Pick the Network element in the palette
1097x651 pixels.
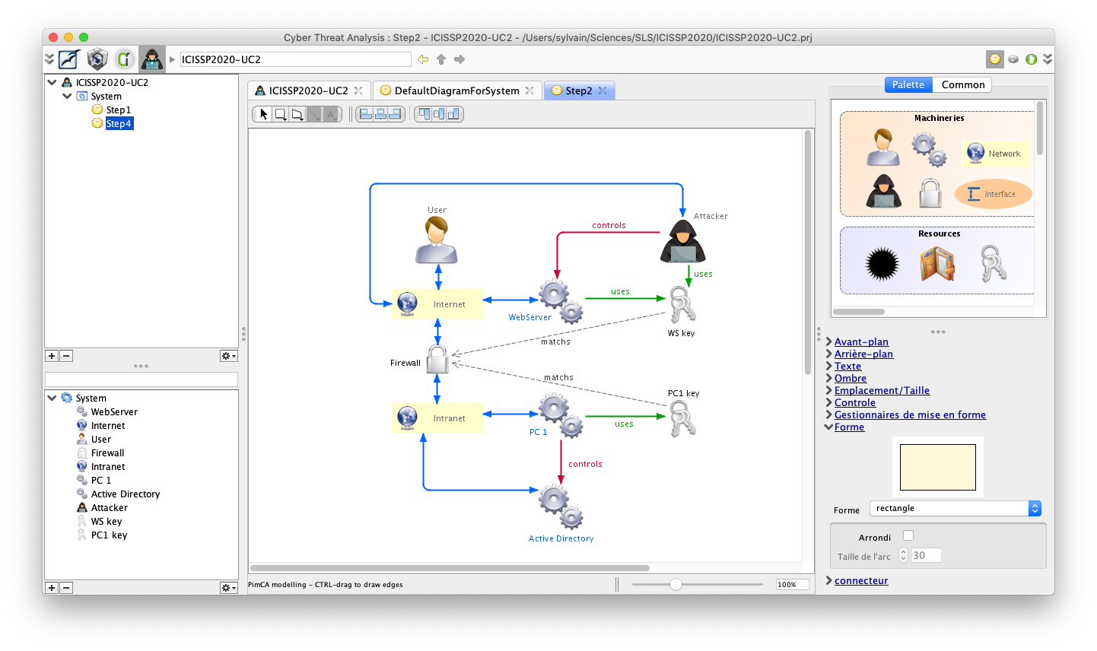pyautogui.click(x=996, y=154)
